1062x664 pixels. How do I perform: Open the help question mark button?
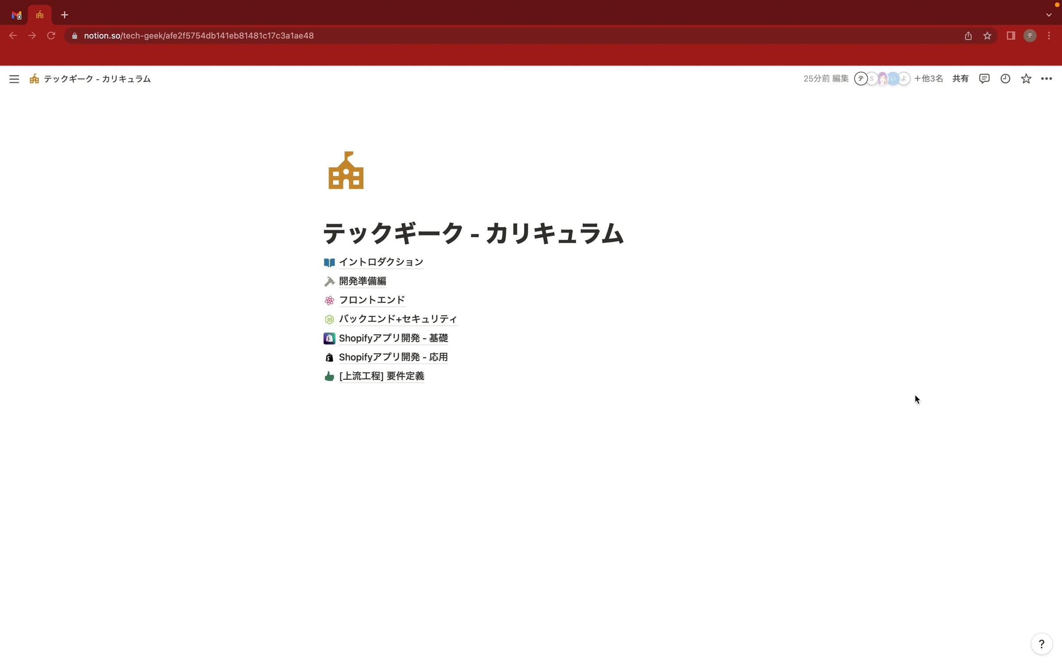(1042, 644)
